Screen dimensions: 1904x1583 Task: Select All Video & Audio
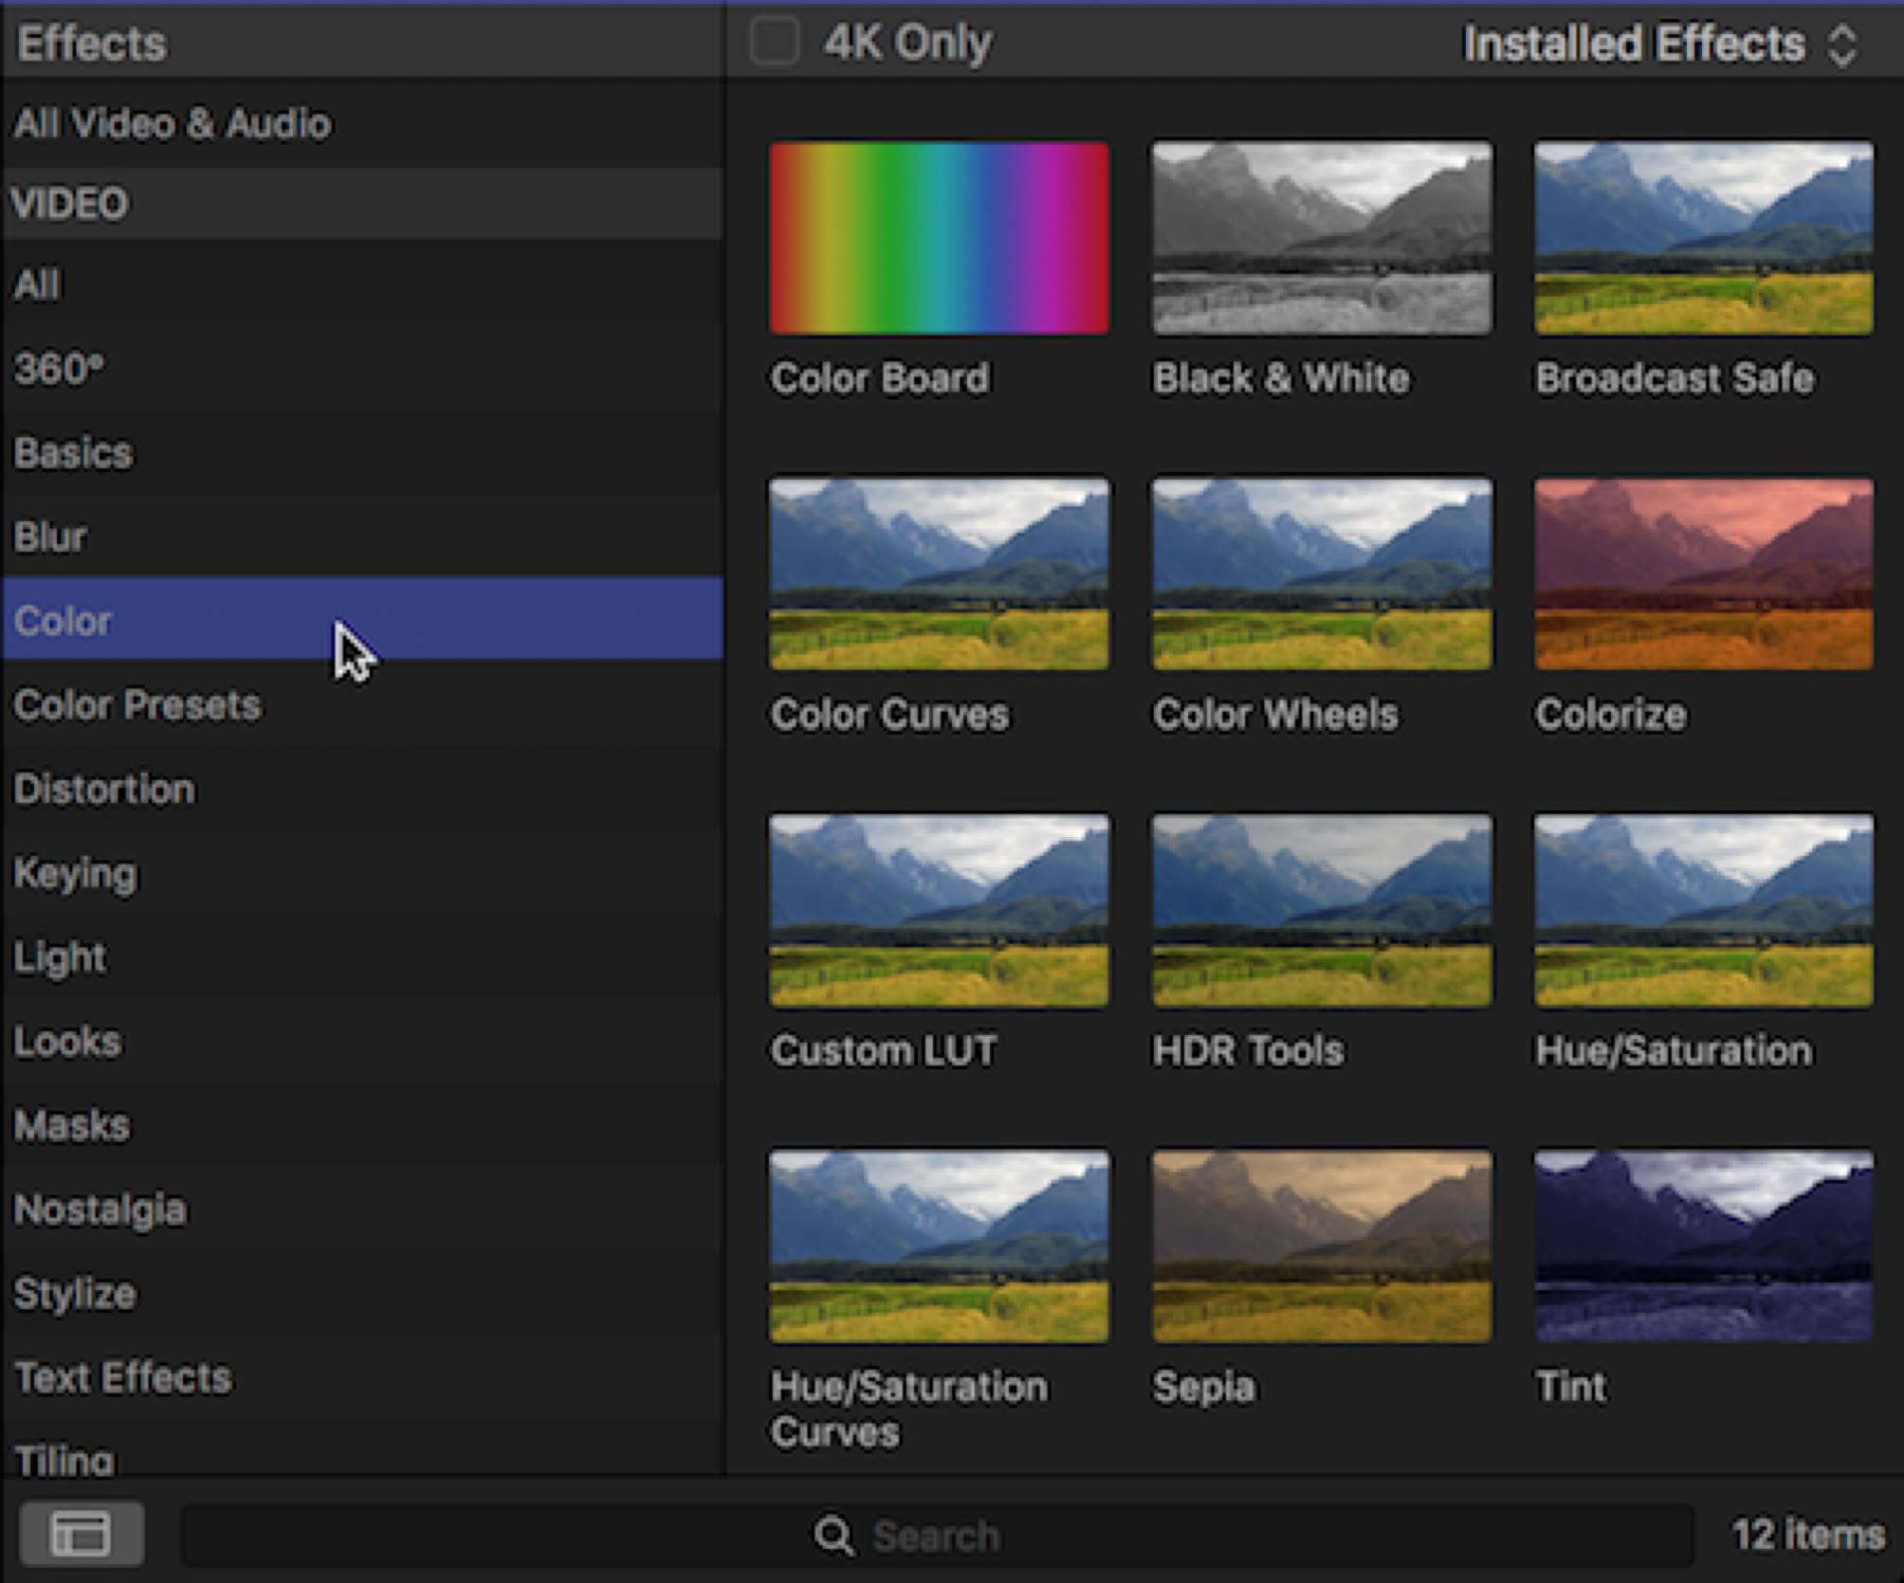coord(173,124)
